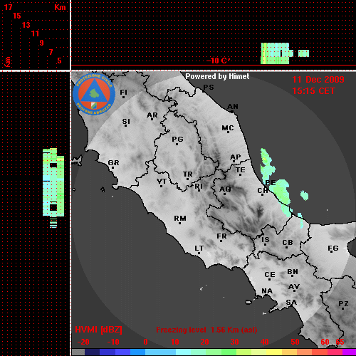Click the PE city label

(x=271, y=182)
